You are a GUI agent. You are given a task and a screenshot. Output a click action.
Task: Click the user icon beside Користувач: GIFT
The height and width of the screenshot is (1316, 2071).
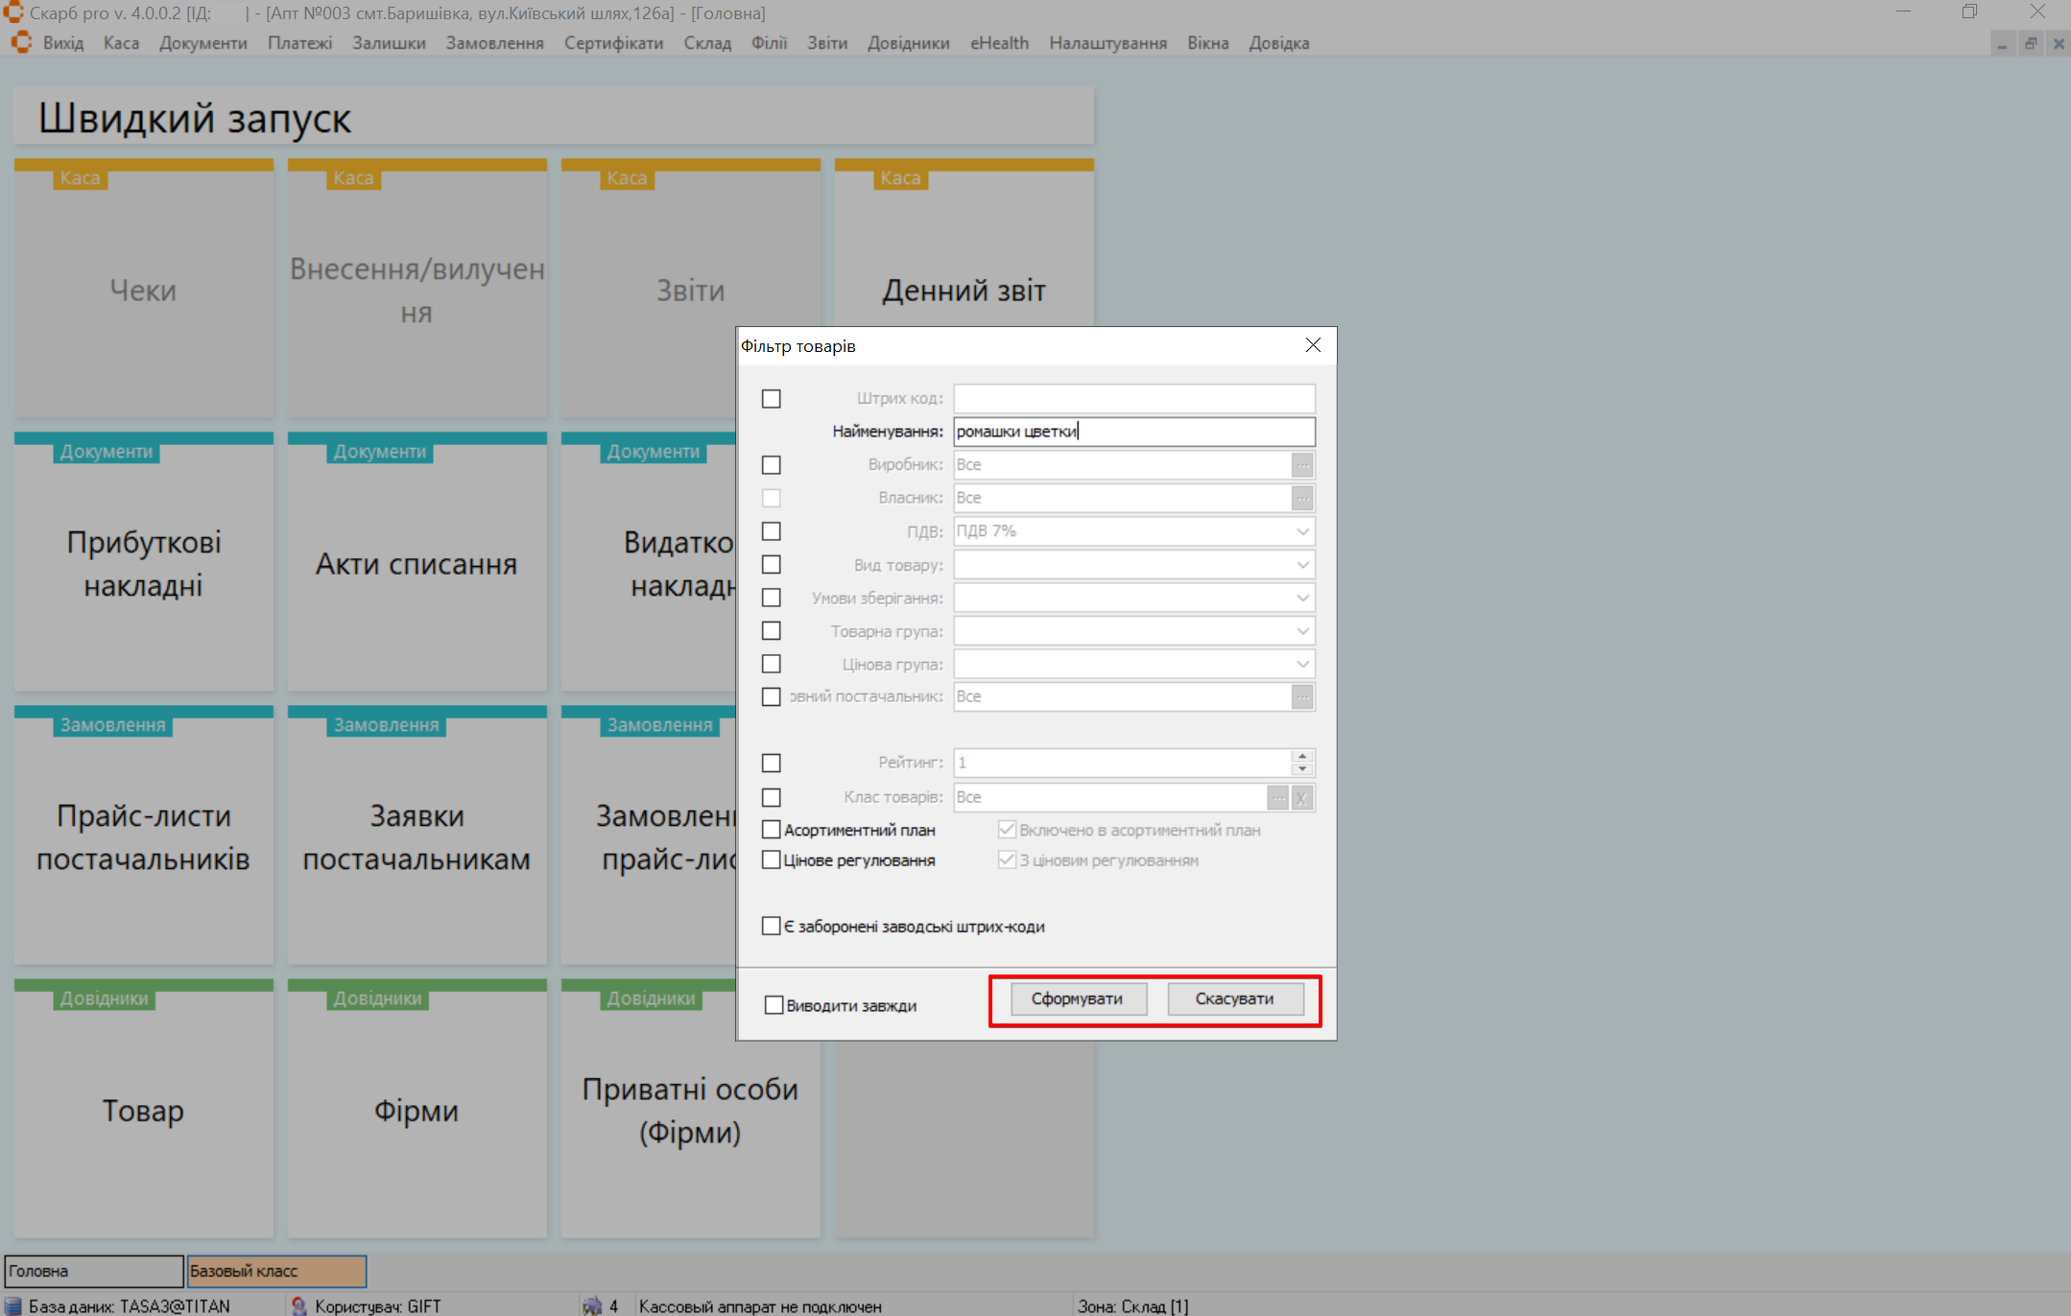coord(298,1305)
